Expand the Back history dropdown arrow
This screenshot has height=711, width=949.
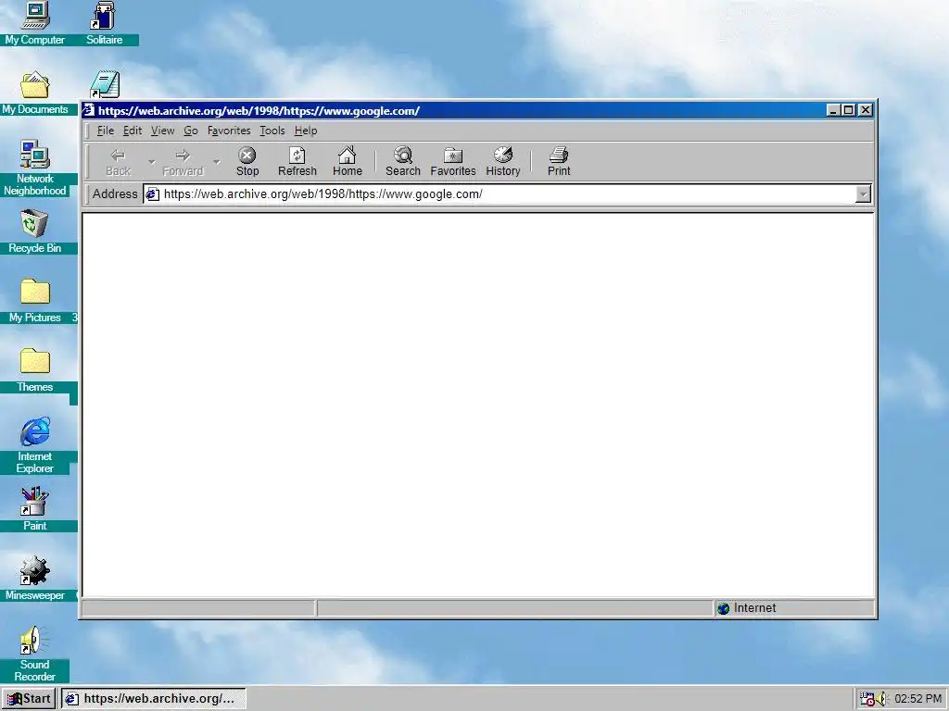point(152,162)
